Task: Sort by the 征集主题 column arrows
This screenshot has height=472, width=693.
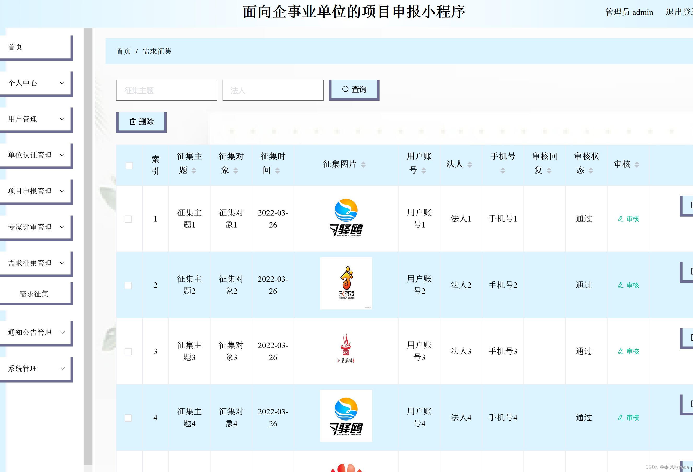Action: [194, 171]
